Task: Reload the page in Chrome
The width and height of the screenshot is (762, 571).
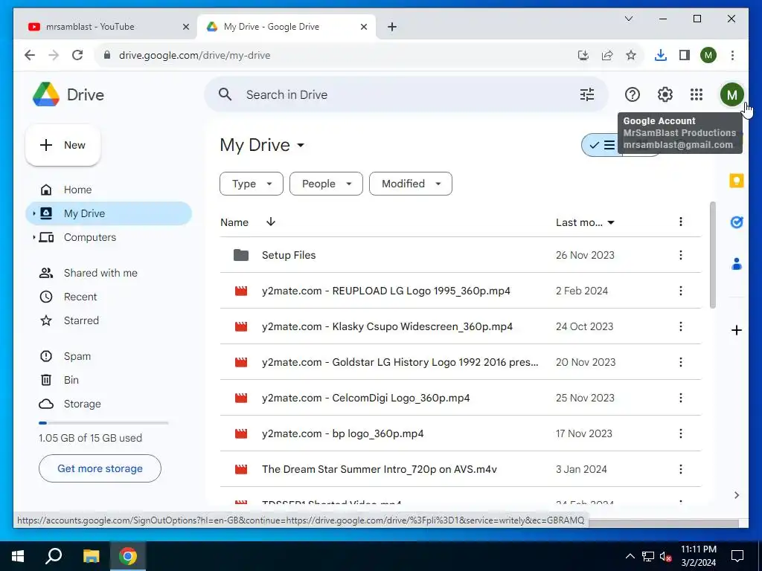Action: click(77, 55)
